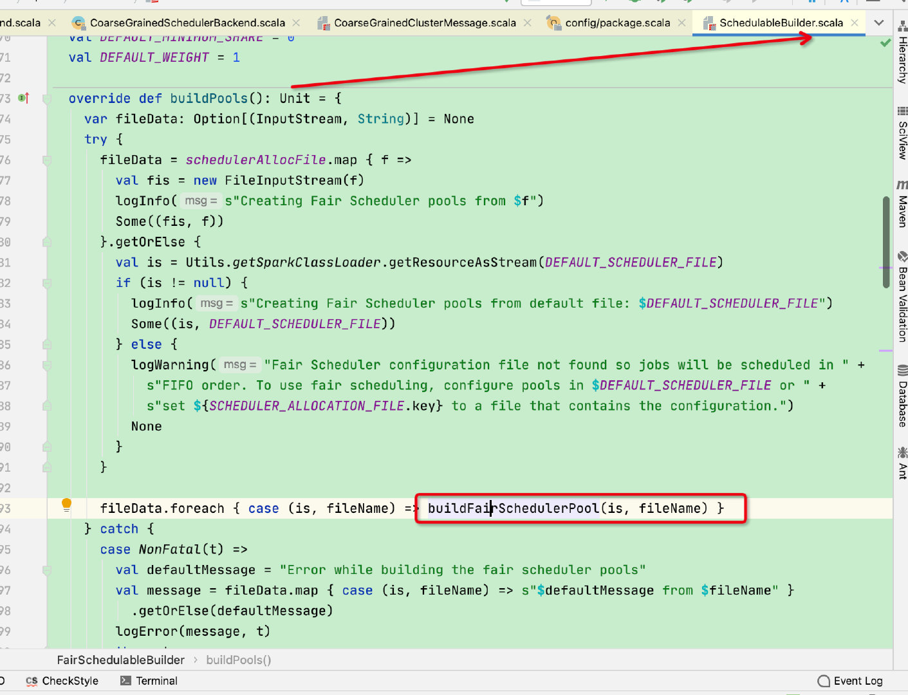The width and height of the screenshot is (908, 695).
Task: Click the getSparkClassLoader reference
Action: (307, 263)
